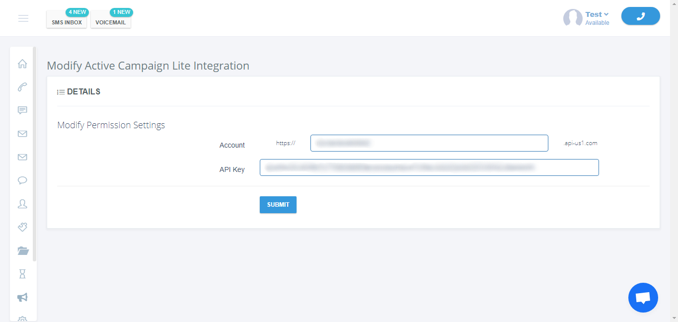This screenshot has width=678, height=322.
Task: Open the live chat widget bubble
Action: (643, 298)
